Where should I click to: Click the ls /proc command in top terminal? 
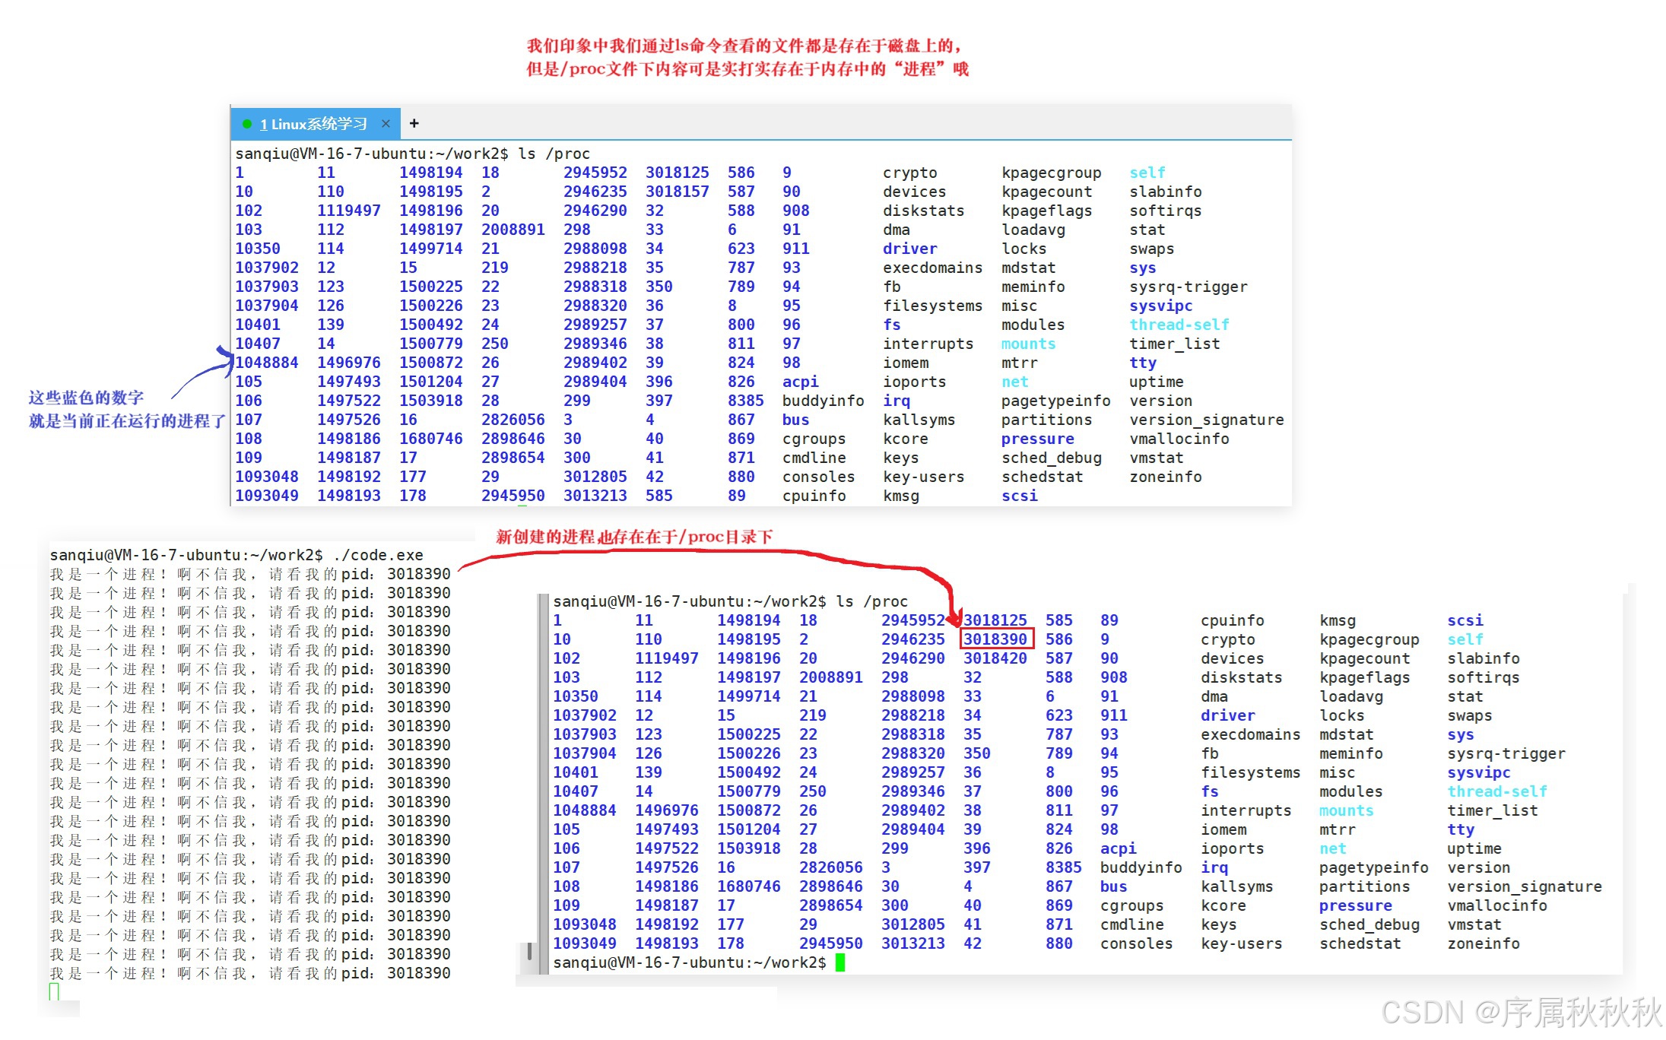[x=554, y=154]
